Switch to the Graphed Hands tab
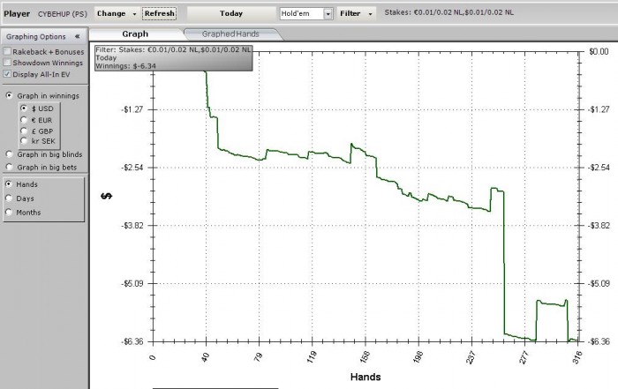618x389 pixels. click(x=231, y=34)
